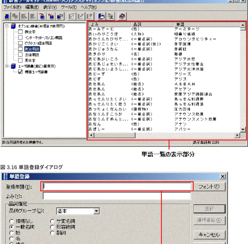Image resolution: width=248 pixels, height=244 pixels.
Task: Click the 連続登録(R) button
Action: pos(209,220)
